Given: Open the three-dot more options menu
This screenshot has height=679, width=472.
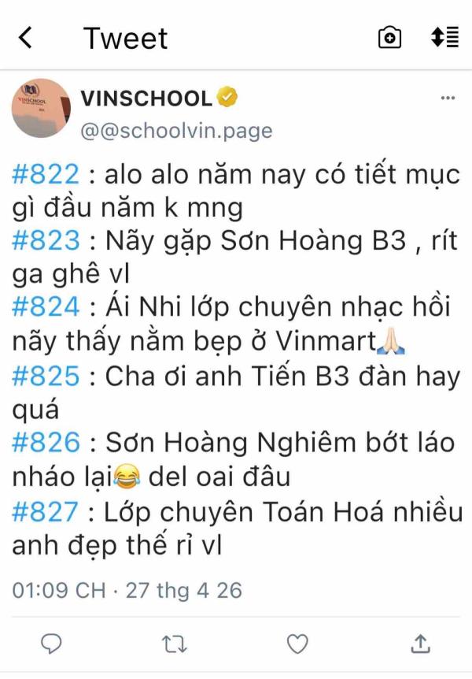Looking at the screenshot, I should click(x=448, y=98).
